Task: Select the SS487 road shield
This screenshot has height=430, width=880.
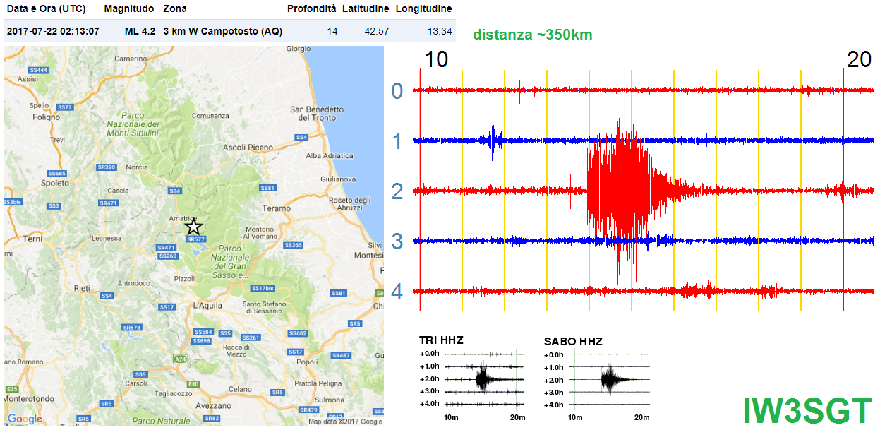Action: tap(340, 356)
